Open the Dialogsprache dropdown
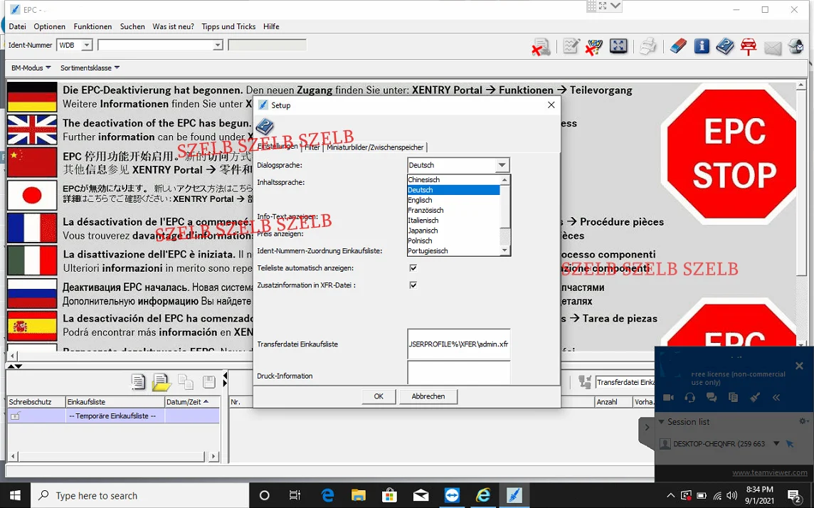The width and height of the screenshot is (814, 508). pyautogui.click(x=502, y=165)
